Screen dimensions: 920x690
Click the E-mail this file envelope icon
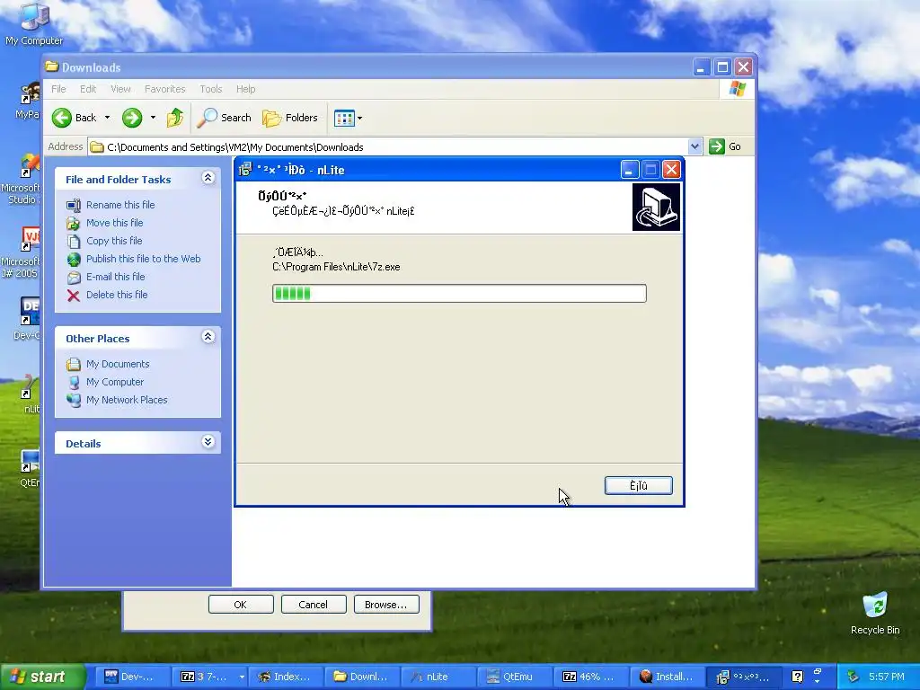(x=74, y=278)
